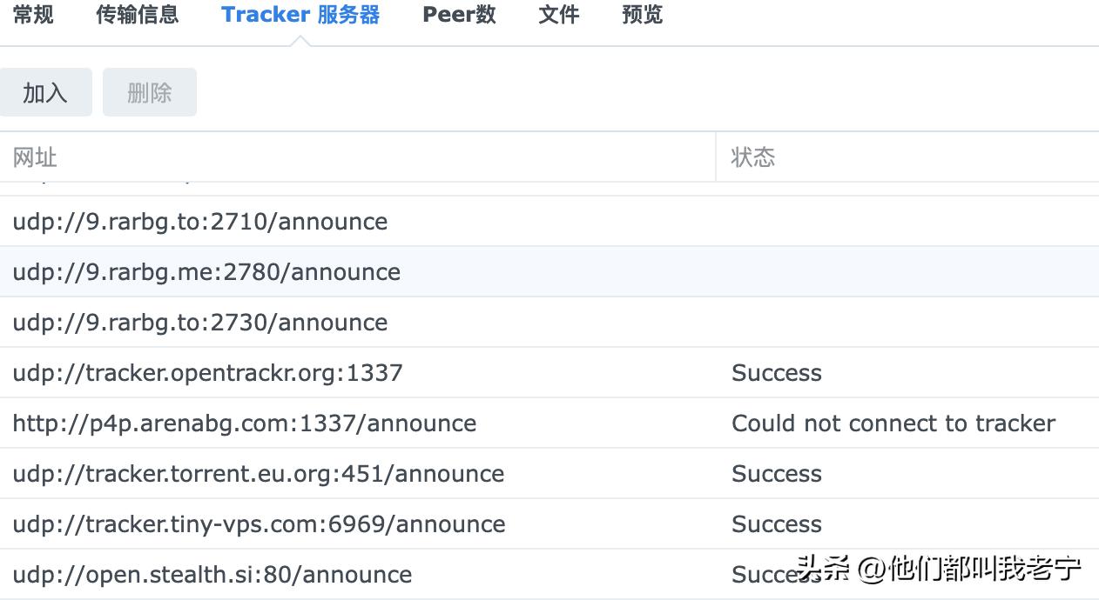Click the 加入 button
Screen dimensions: 1099x600
45,92
